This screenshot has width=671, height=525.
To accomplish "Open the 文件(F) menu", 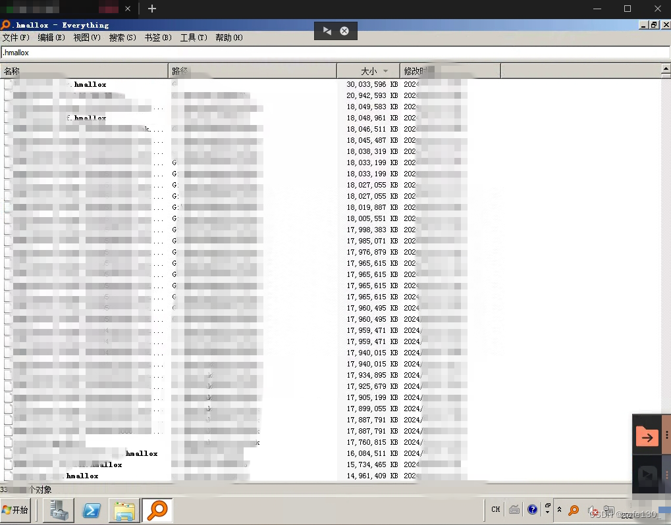I will point(16,37).
